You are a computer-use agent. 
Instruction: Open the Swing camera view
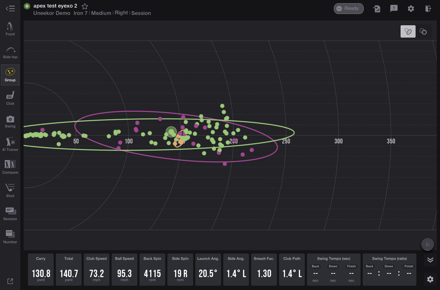tap(10, 122)
